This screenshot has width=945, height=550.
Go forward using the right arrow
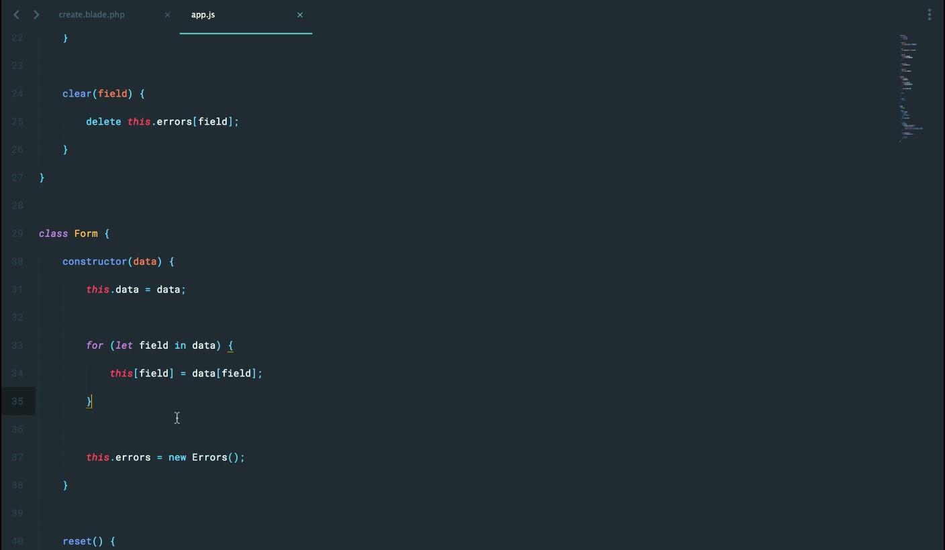tap(36, 15)
